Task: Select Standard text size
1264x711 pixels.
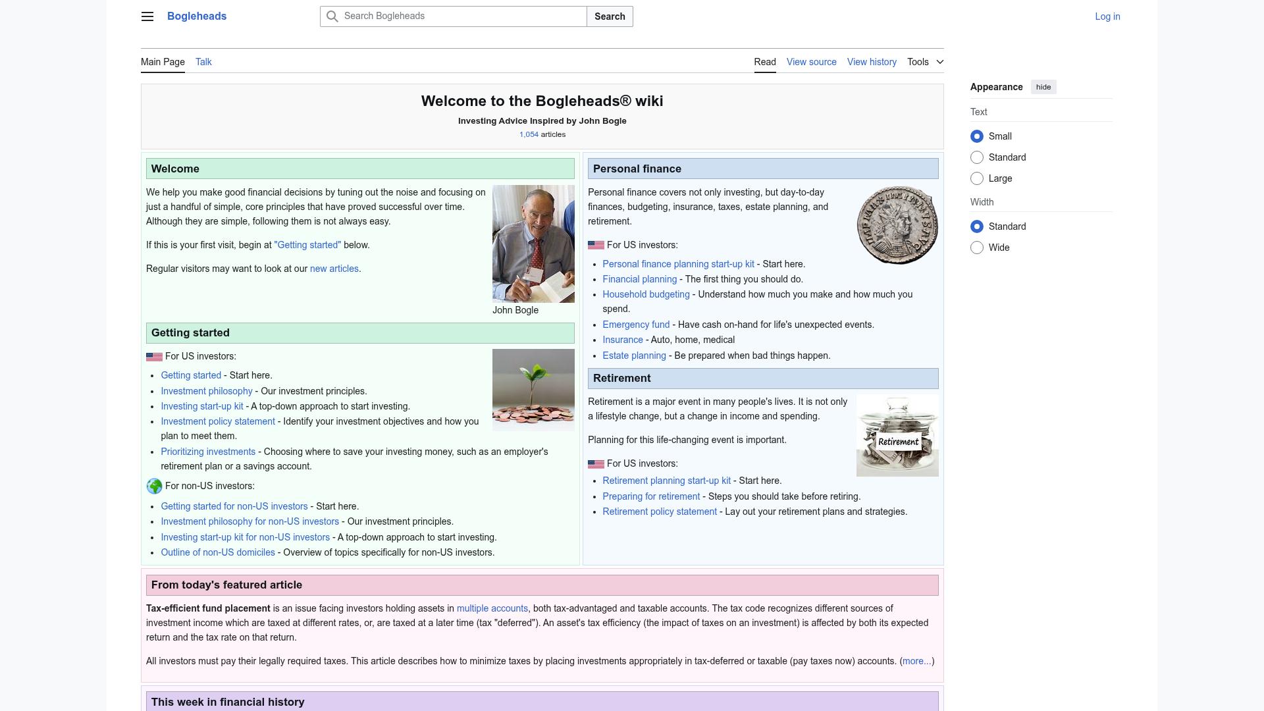Action: pos(977,157)
